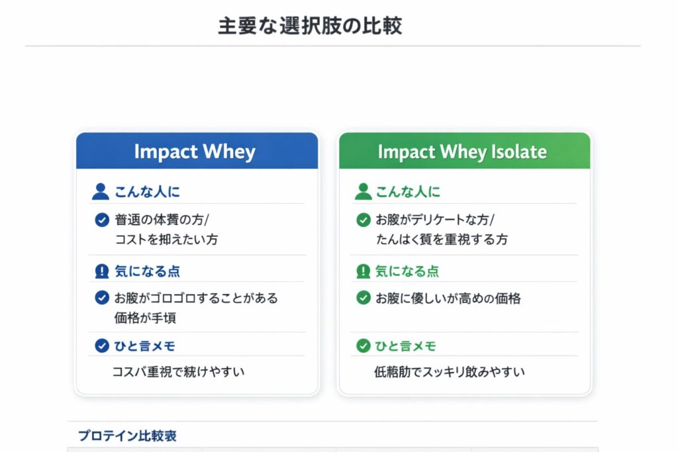The width and height of the screenshot is (678, 452).
Task: Click green check icon beside ひと言メモ
Action: pyautogui.click(x=363, y=345)
